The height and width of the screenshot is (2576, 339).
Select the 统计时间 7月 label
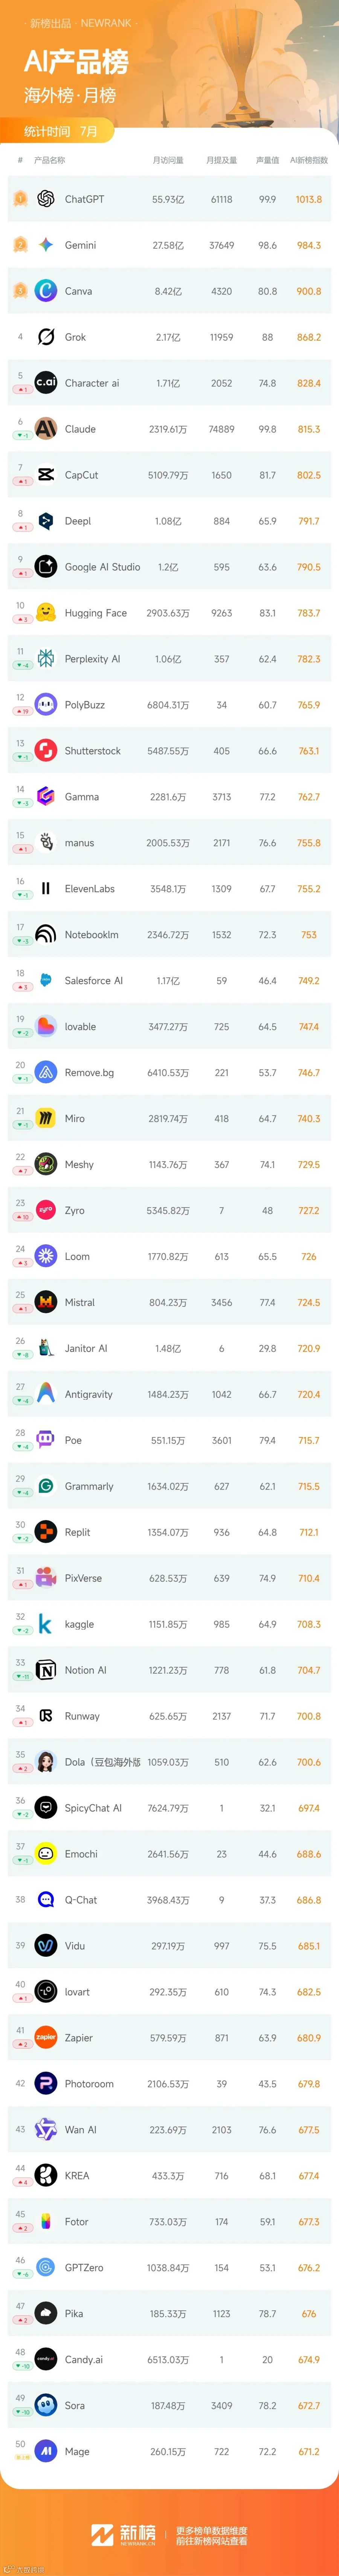coord(61,131)
